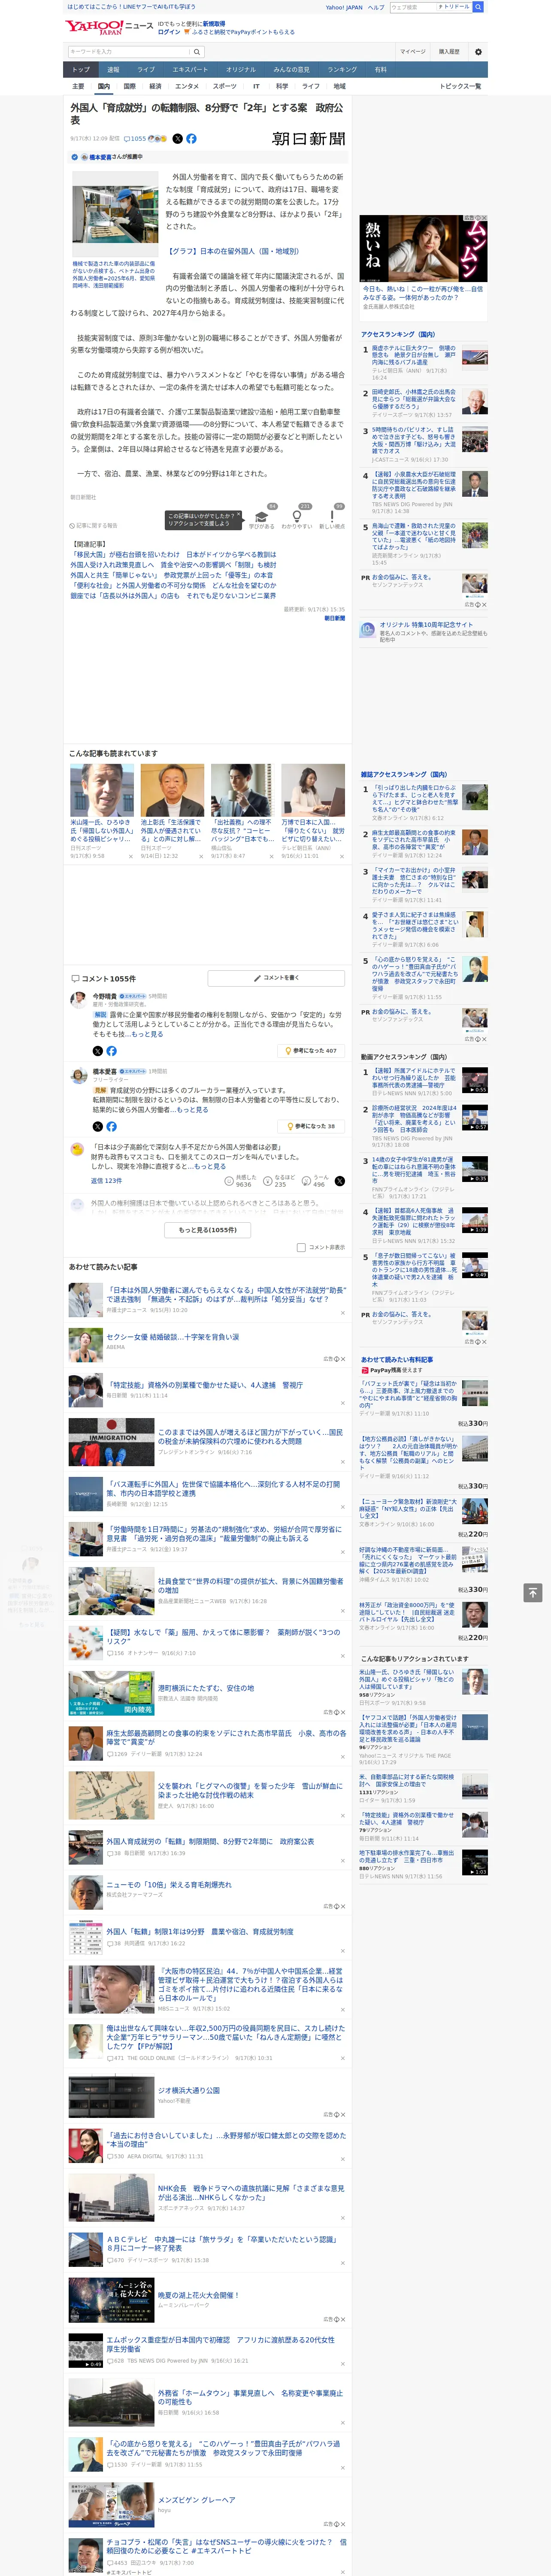Screen dimensions: 551x2576
Task: Open the 1055 comments count under the headline
Action: coord(135,139)
